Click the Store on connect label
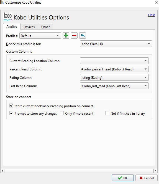The width and height of the screenshot is (159, 184). [19, 97]
